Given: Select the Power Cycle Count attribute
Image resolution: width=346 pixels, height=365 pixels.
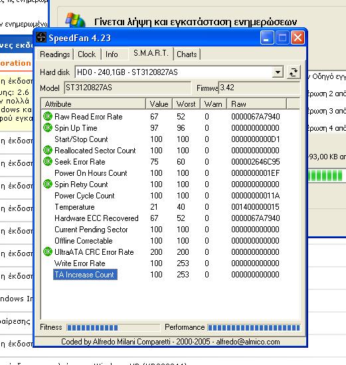Looking at the screenshot, I should [x=84, y=196].
